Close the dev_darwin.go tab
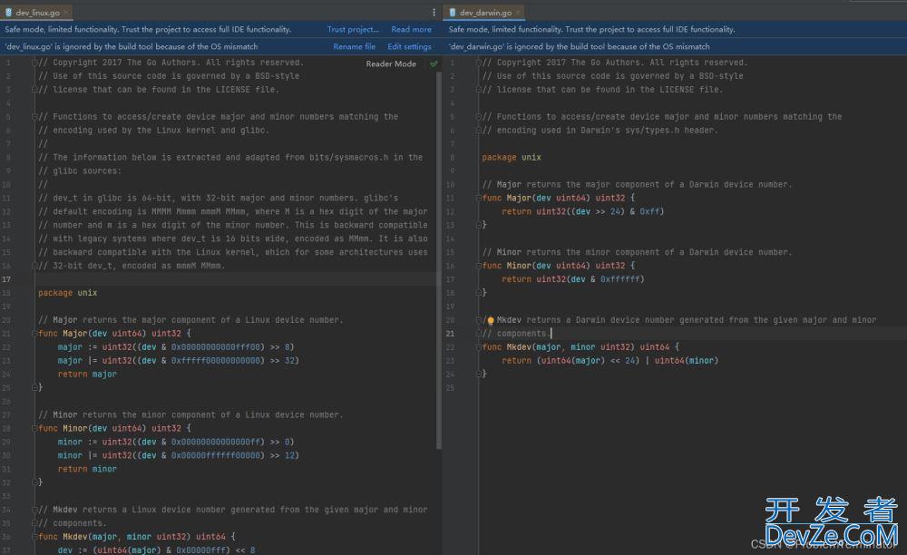The image size is (907, 555). click(518, 12)
